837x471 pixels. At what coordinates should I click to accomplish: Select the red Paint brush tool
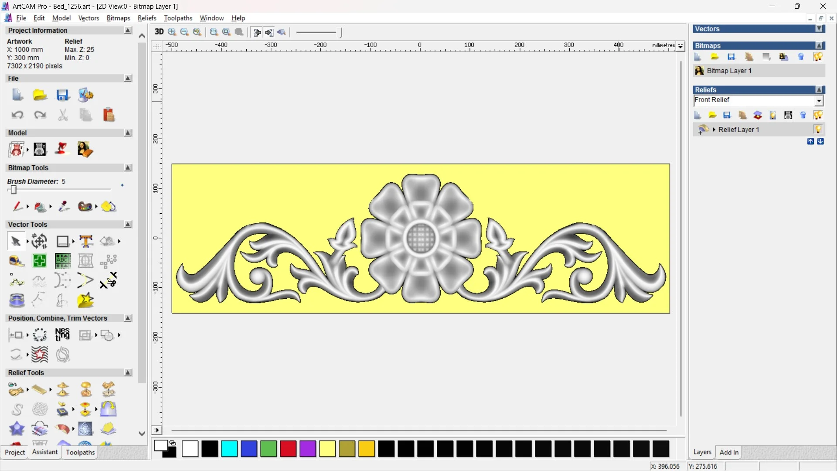pos(17,206)
